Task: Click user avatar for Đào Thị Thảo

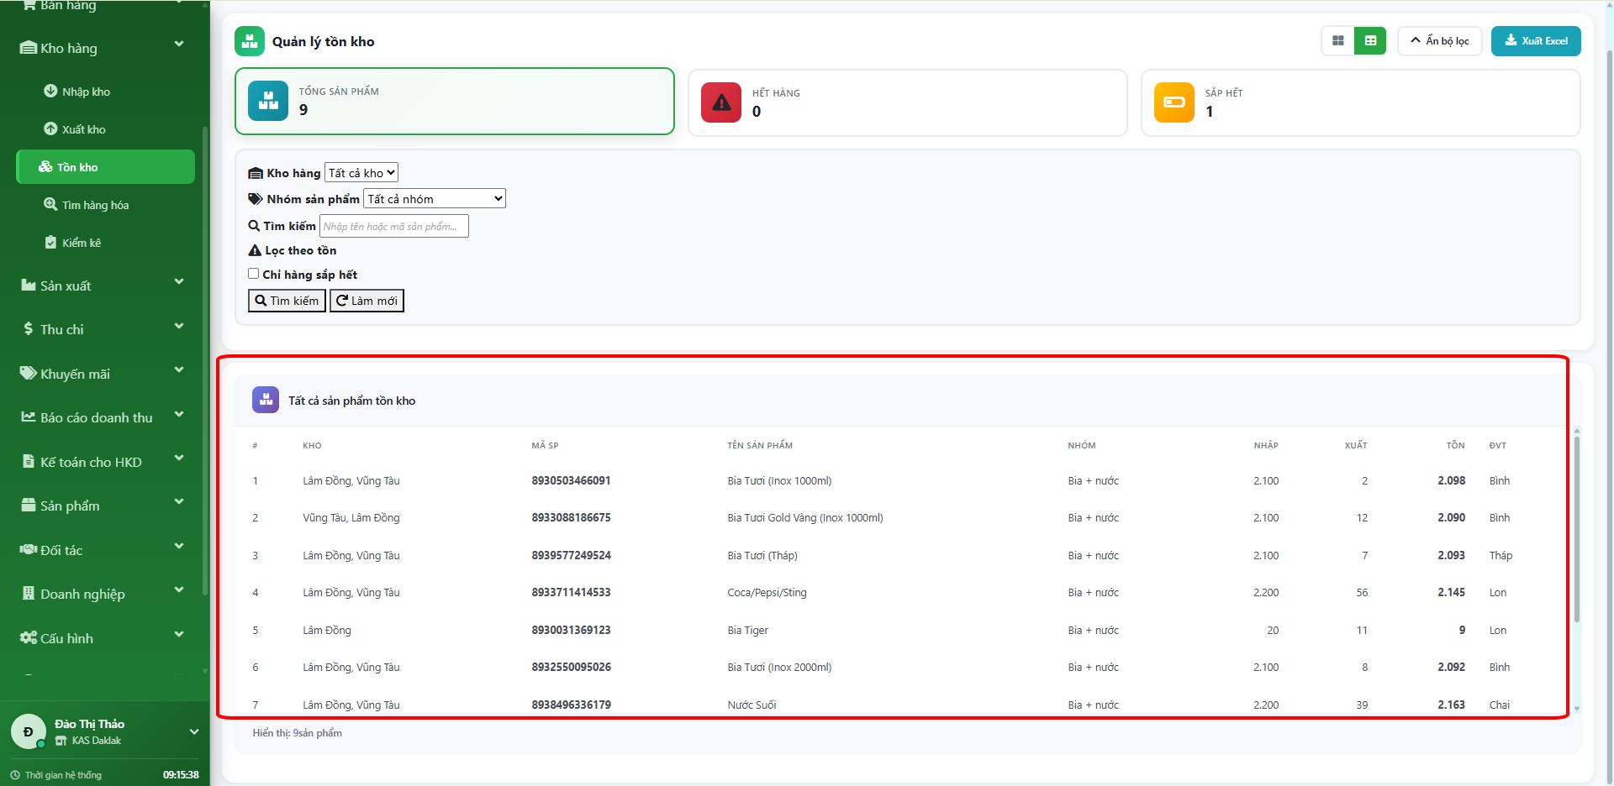Action: coord(29,731)
